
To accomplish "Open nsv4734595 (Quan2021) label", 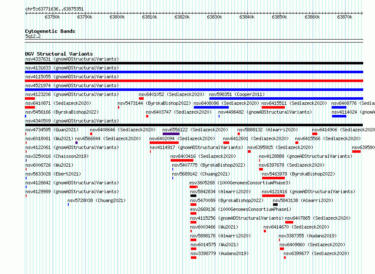I will coord(52,130).
